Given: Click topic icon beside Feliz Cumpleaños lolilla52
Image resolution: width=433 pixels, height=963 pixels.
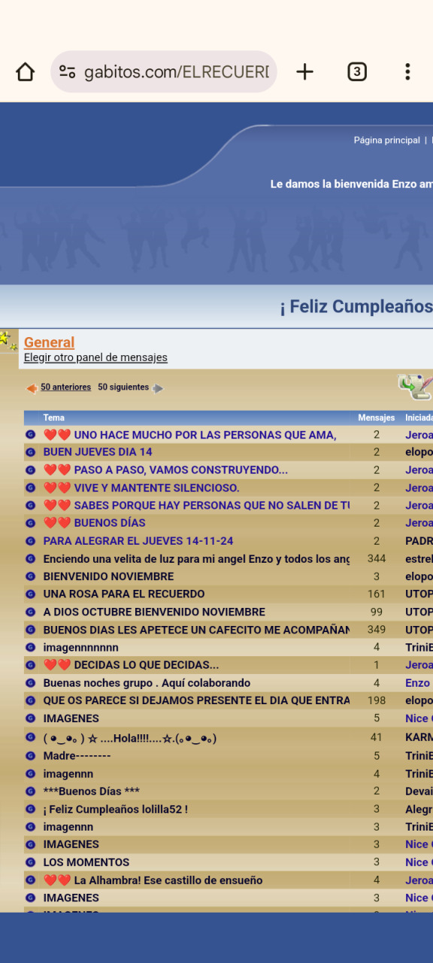Looking at the screenshot, I should point(30,810).
